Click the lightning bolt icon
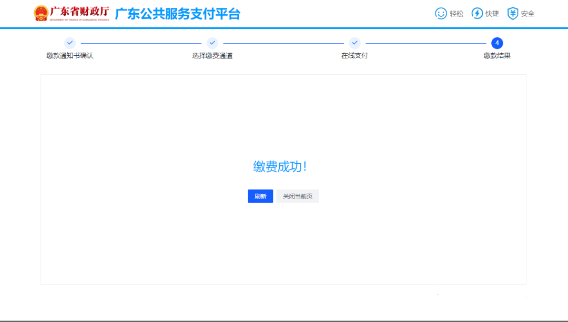Image resolution: width=568 pixels, height=322 pixels. 477,14
